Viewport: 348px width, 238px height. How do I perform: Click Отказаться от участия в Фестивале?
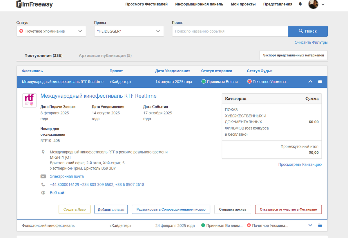288,209
